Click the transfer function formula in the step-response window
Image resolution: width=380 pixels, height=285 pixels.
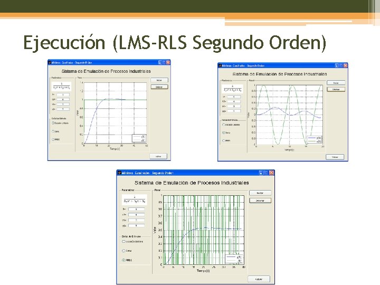62,86
